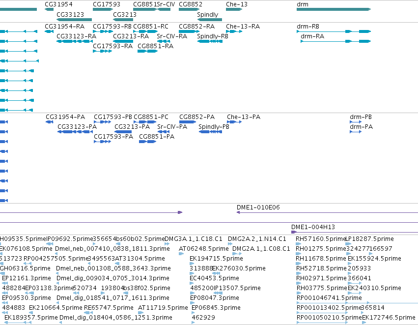Select transcript Sr-CIV-RA

[172, 36]
